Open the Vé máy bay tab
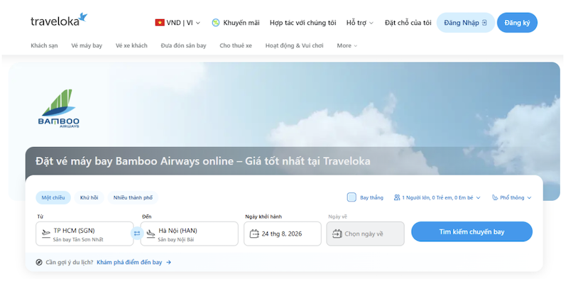This screenshot has height=301, width=568. [87, 45]
